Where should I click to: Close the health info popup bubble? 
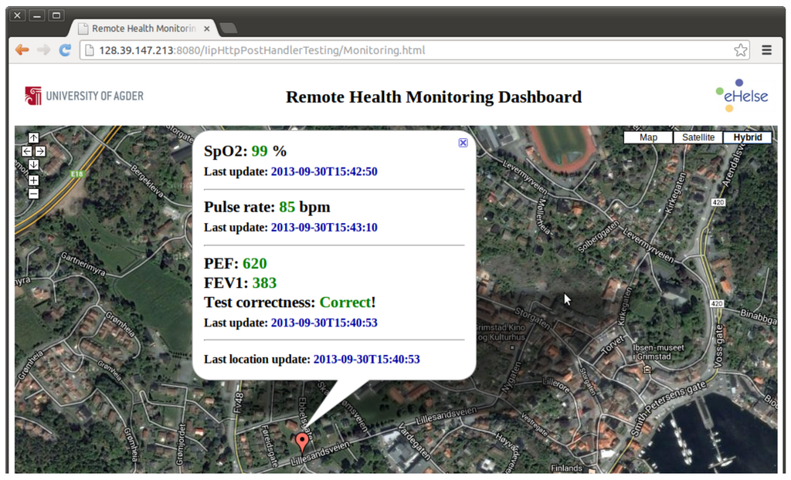click(463, 143)
